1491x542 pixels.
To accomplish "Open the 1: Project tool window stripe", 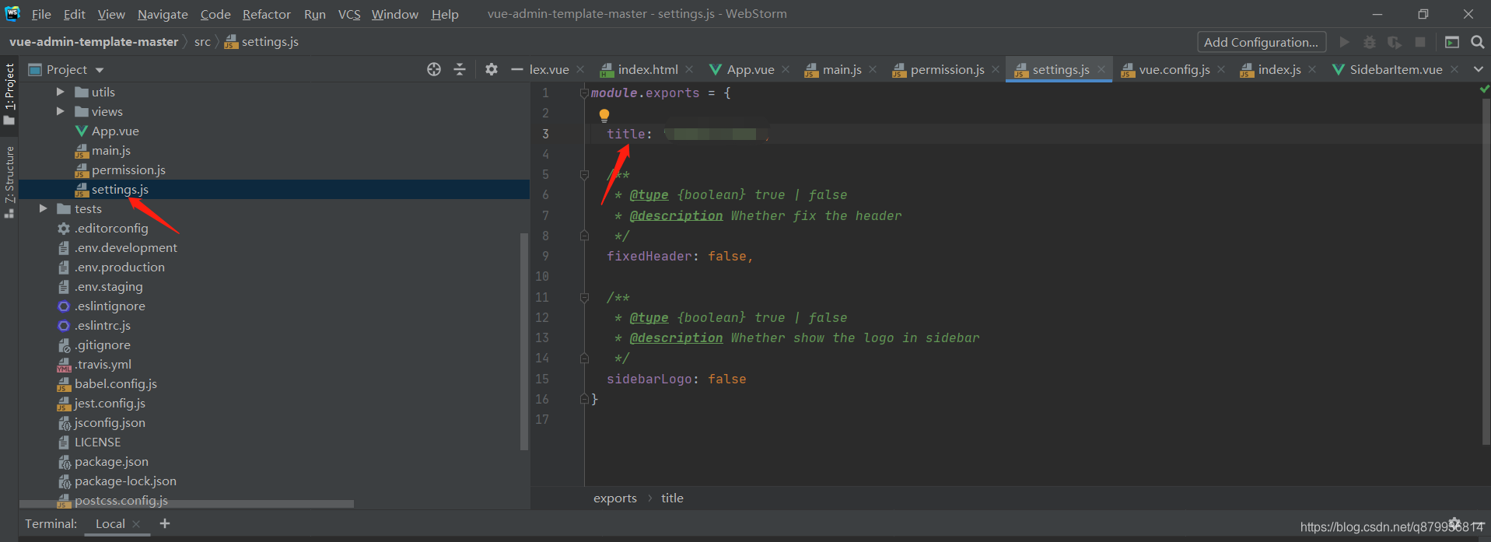I will pyautogui.click(x=9, y=93).
